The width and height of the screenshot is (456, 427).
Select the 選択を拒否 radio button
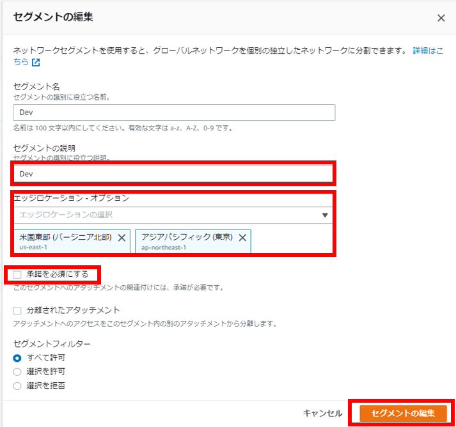coord(17,385)
